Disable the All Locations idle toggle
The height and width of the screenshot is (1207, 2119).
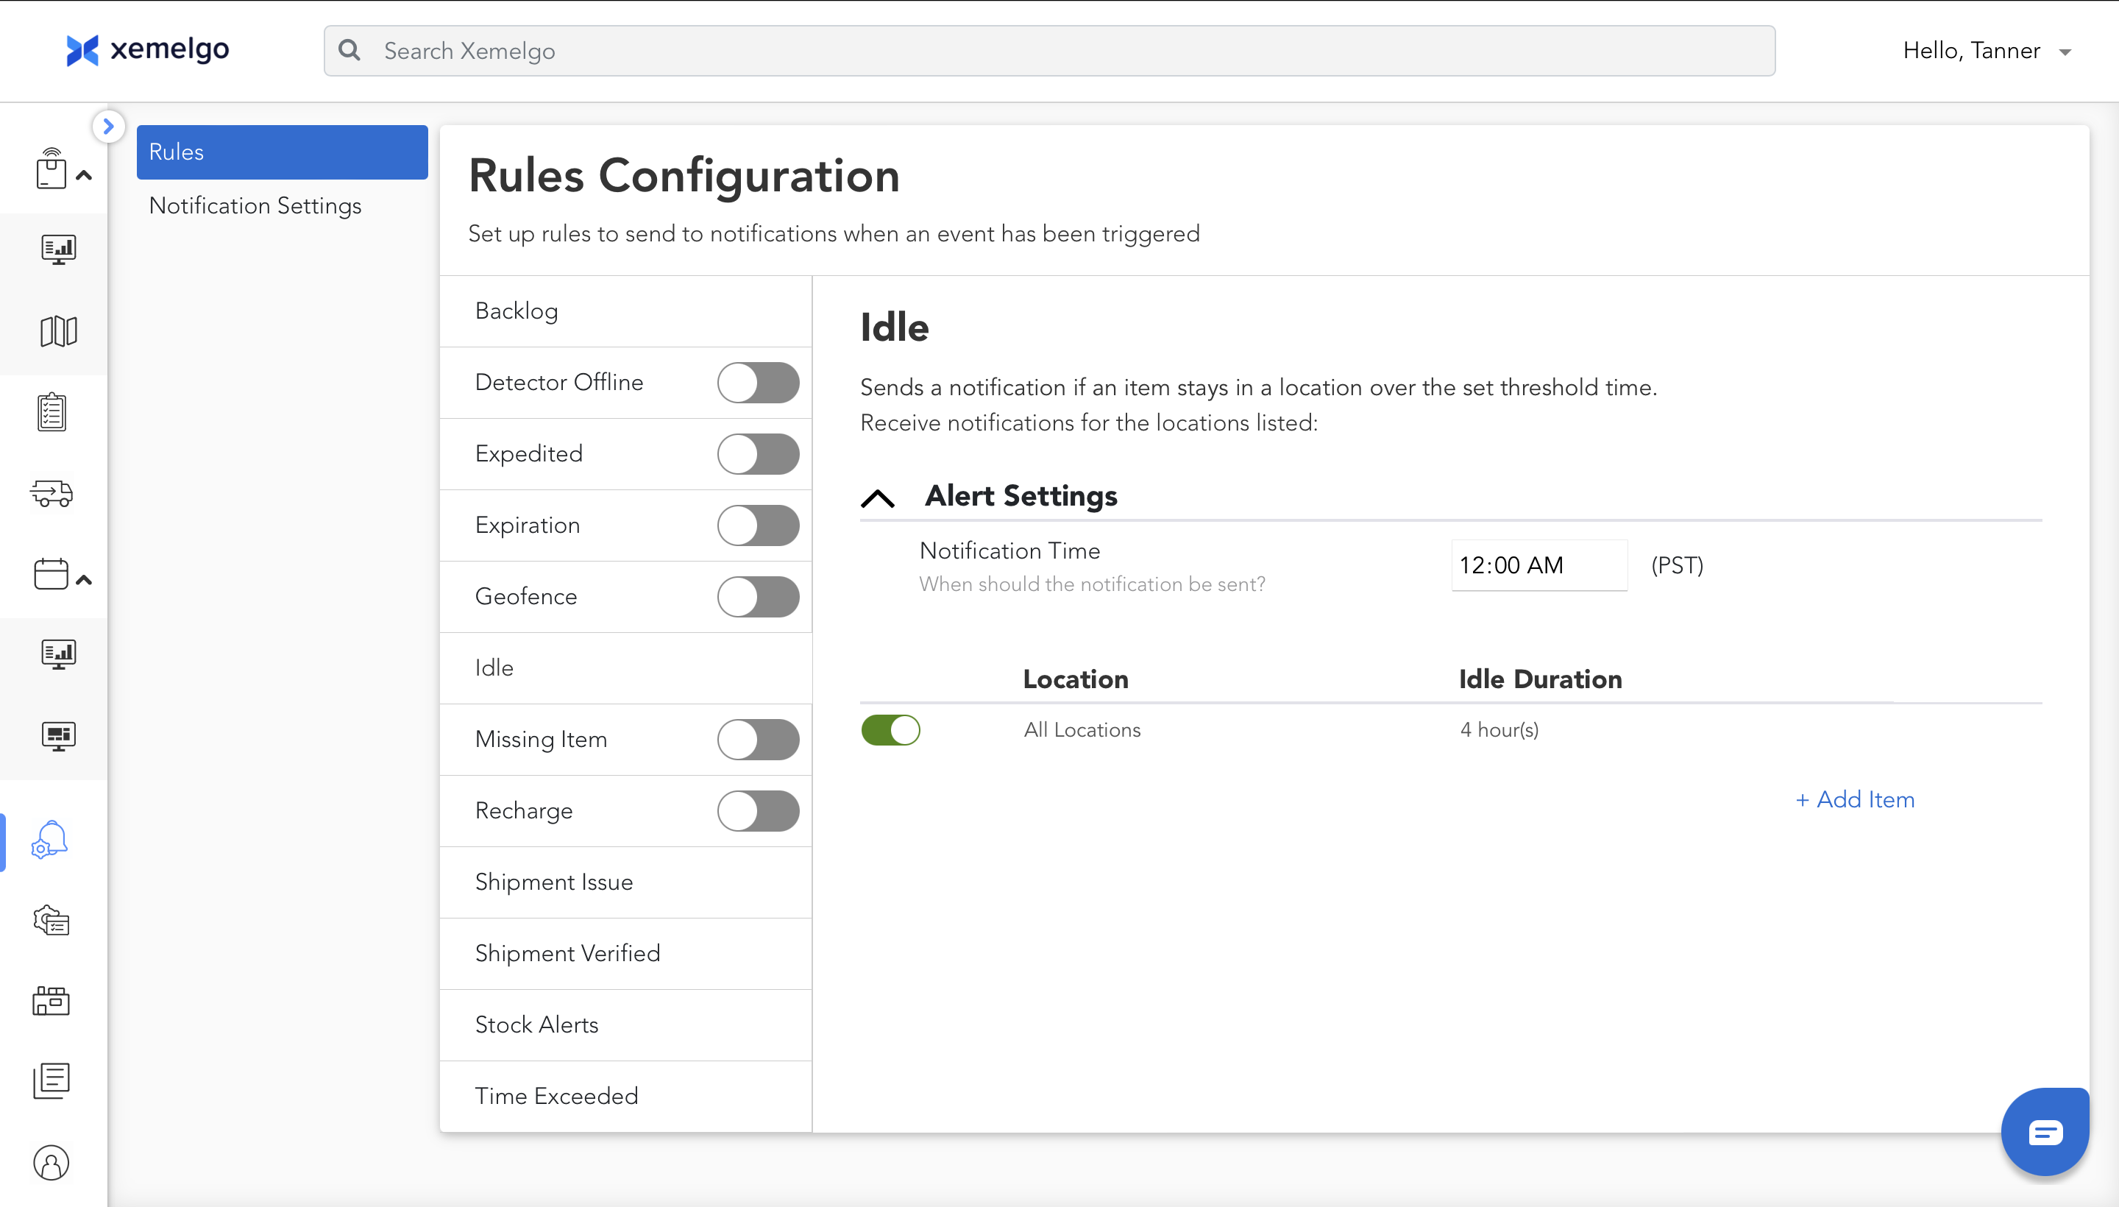(890, 730)
